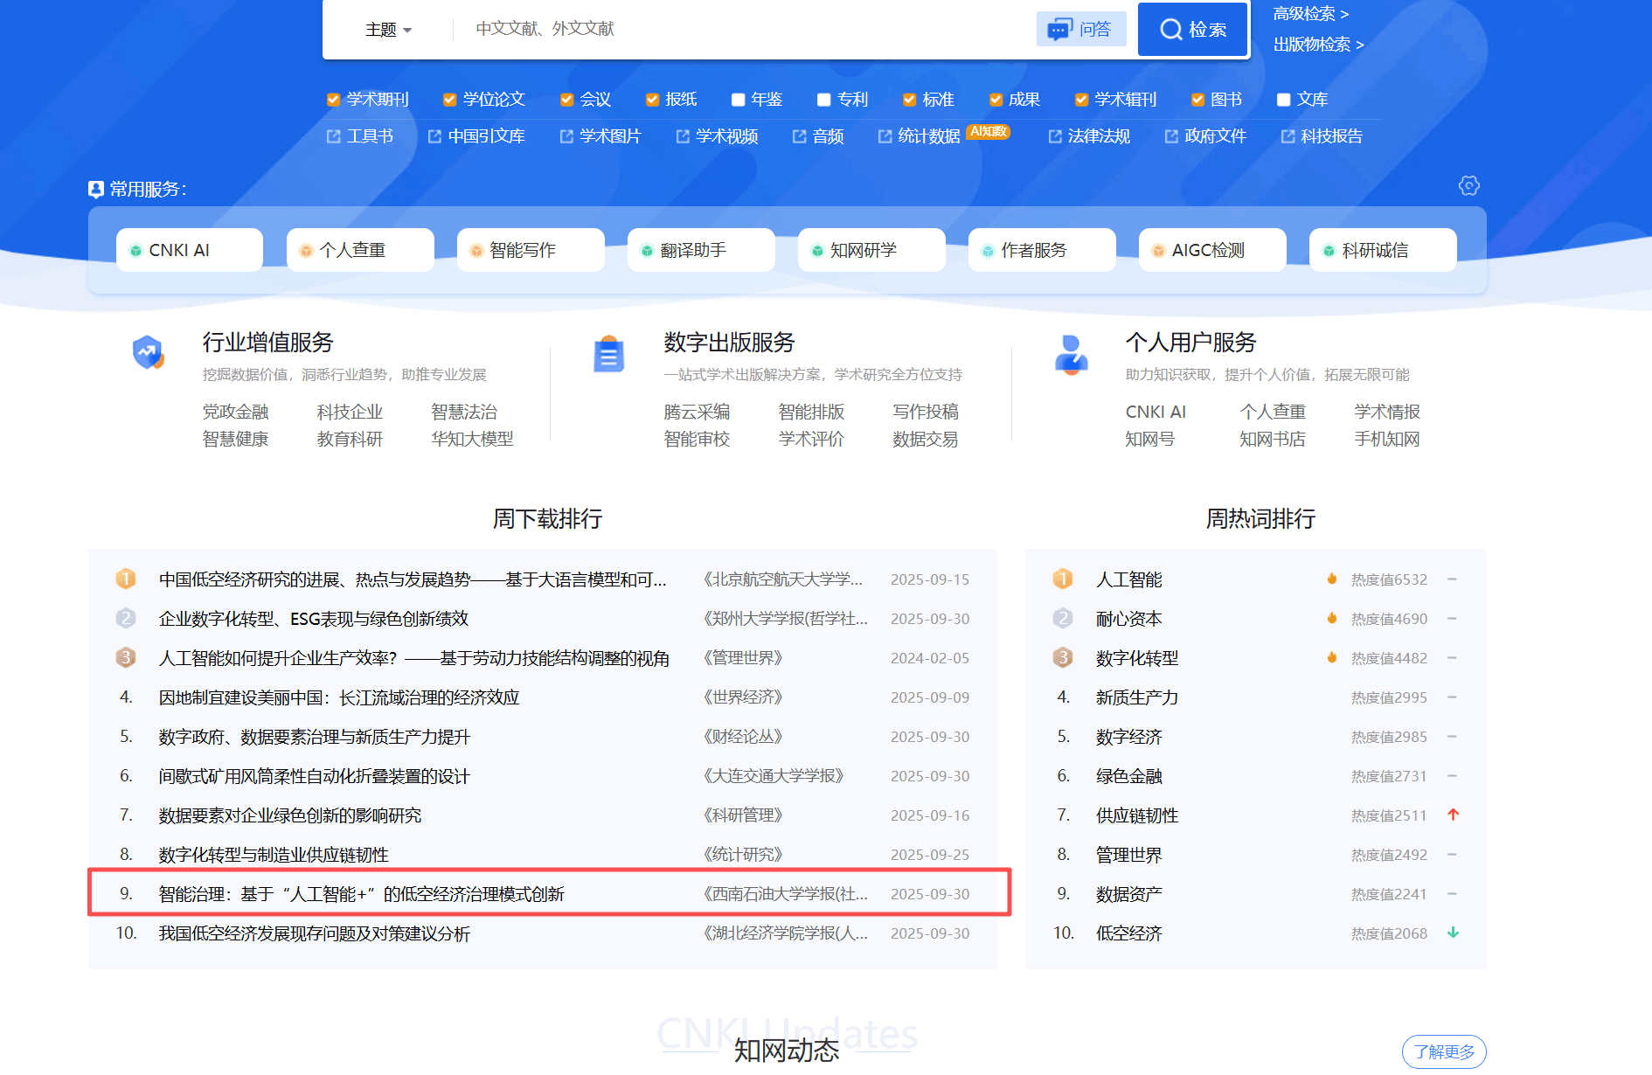Open the Q&A chat bubble button
This screenshot has width=1652, height=1075.
coord(1080,30)
